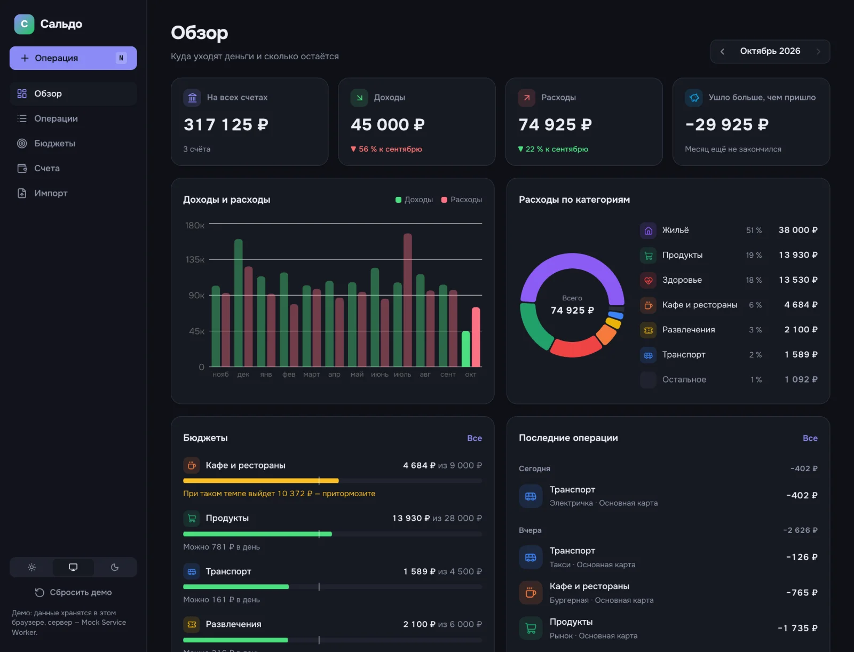This screenshot has width=854, height=652.
Task: Select system theme monitor toggle
Action: [73, 567]
